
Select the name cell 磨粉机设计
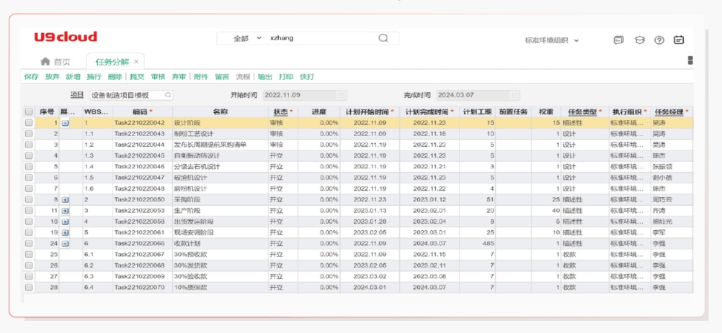(x=220, y=188)
